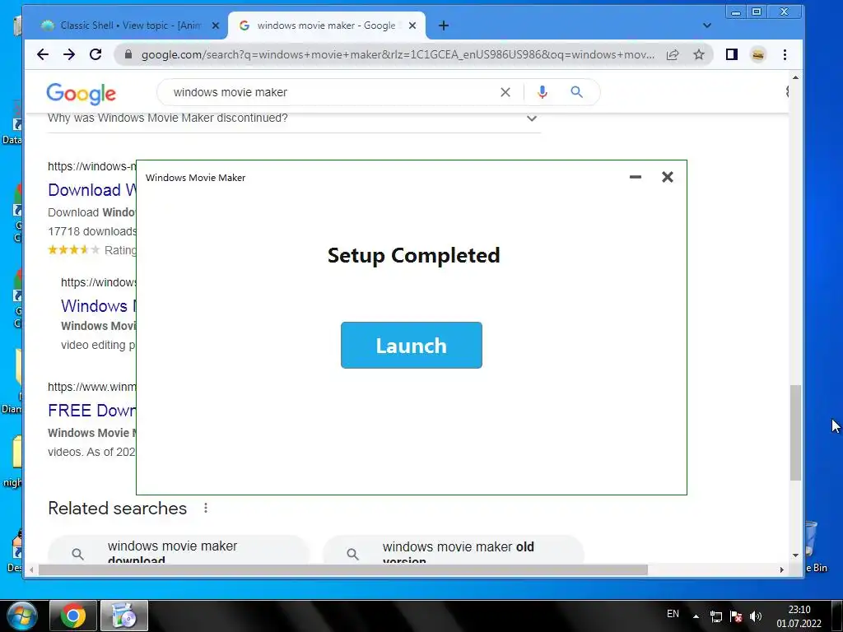This screenshot has width=843, height=632.
Task: Open Chrome side panel
Action: coord(731,54)
